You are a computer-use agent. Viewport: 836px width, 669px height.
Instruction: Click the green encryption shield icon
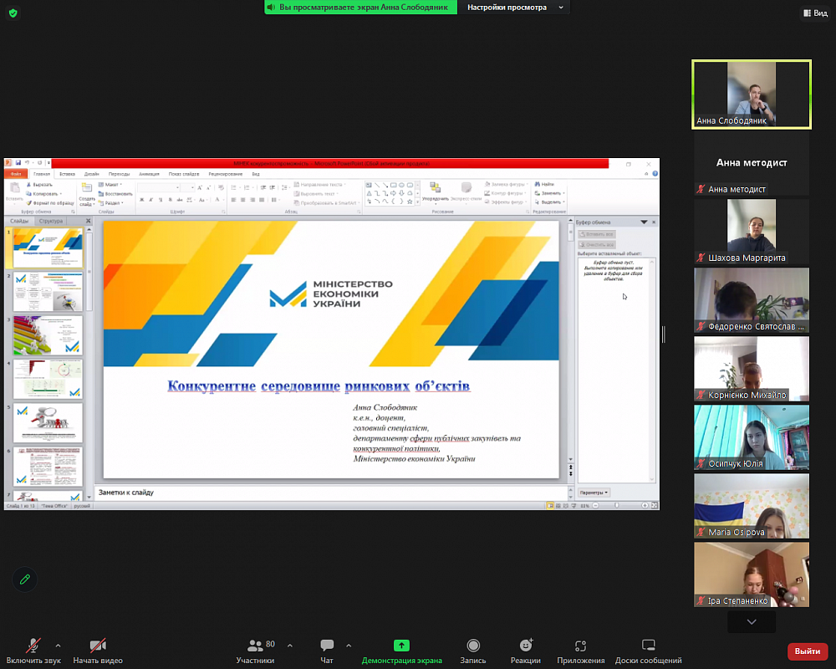point(13,13)
